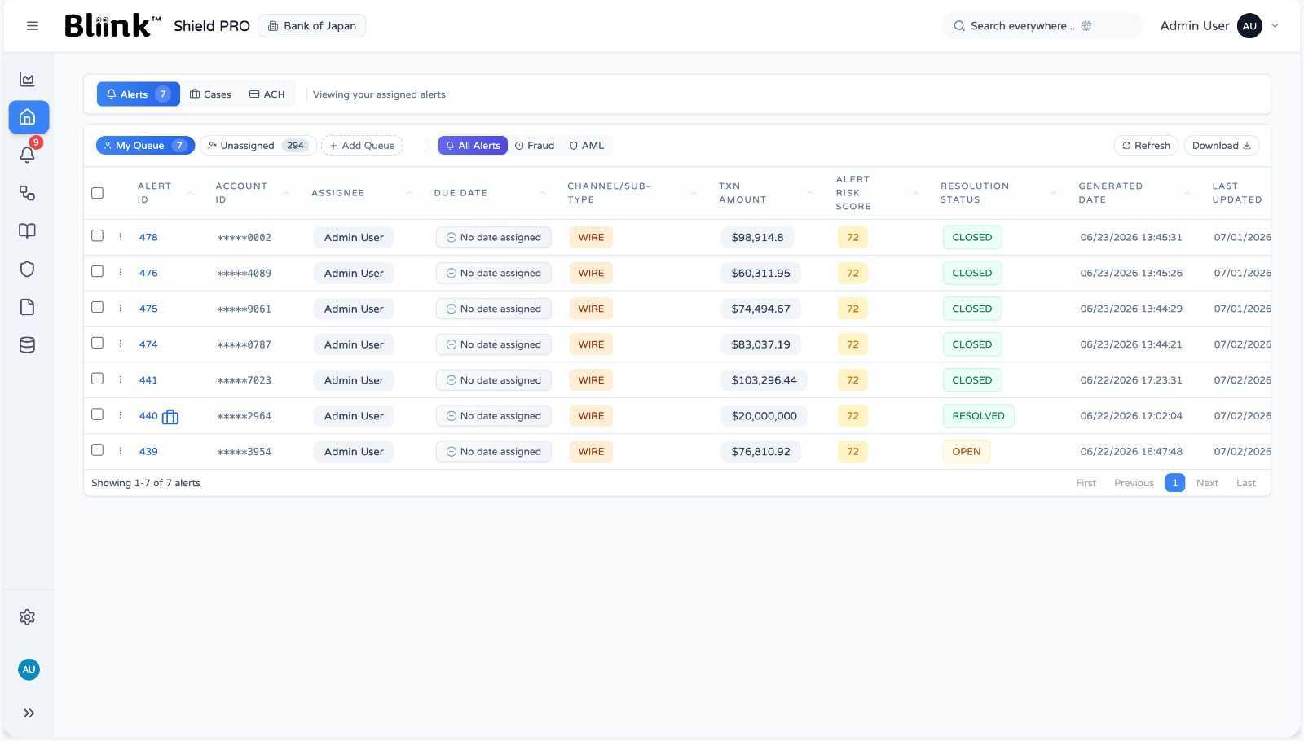The image size is (1304, 741).
Task: Click the globe icon in search box
Action: [x=1086, y=26]
